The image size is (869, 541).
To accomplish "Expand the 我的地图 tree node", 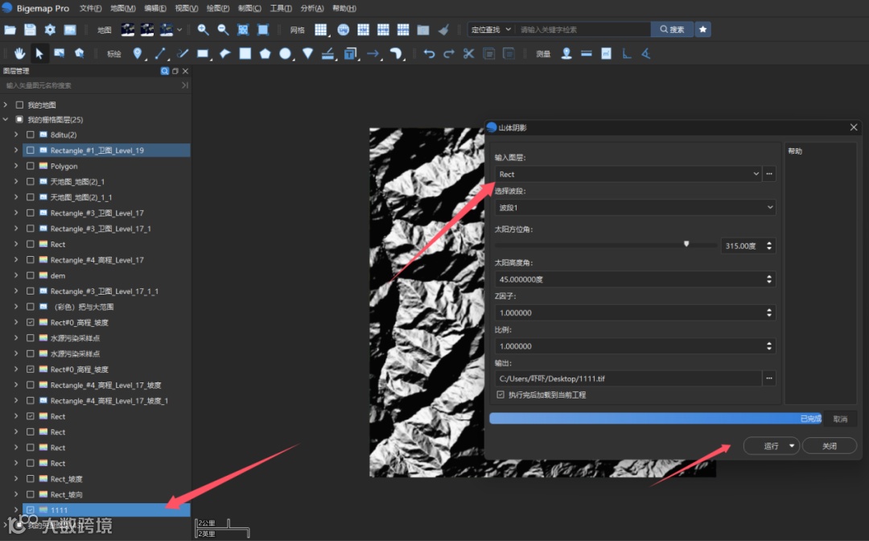I will (6, 105).
